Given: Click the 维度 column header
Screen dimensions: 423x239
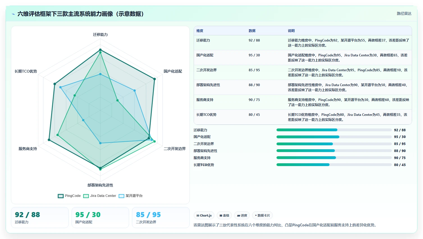Looking at the screenshot, I should pyautogui.click(x=200, y=31).
